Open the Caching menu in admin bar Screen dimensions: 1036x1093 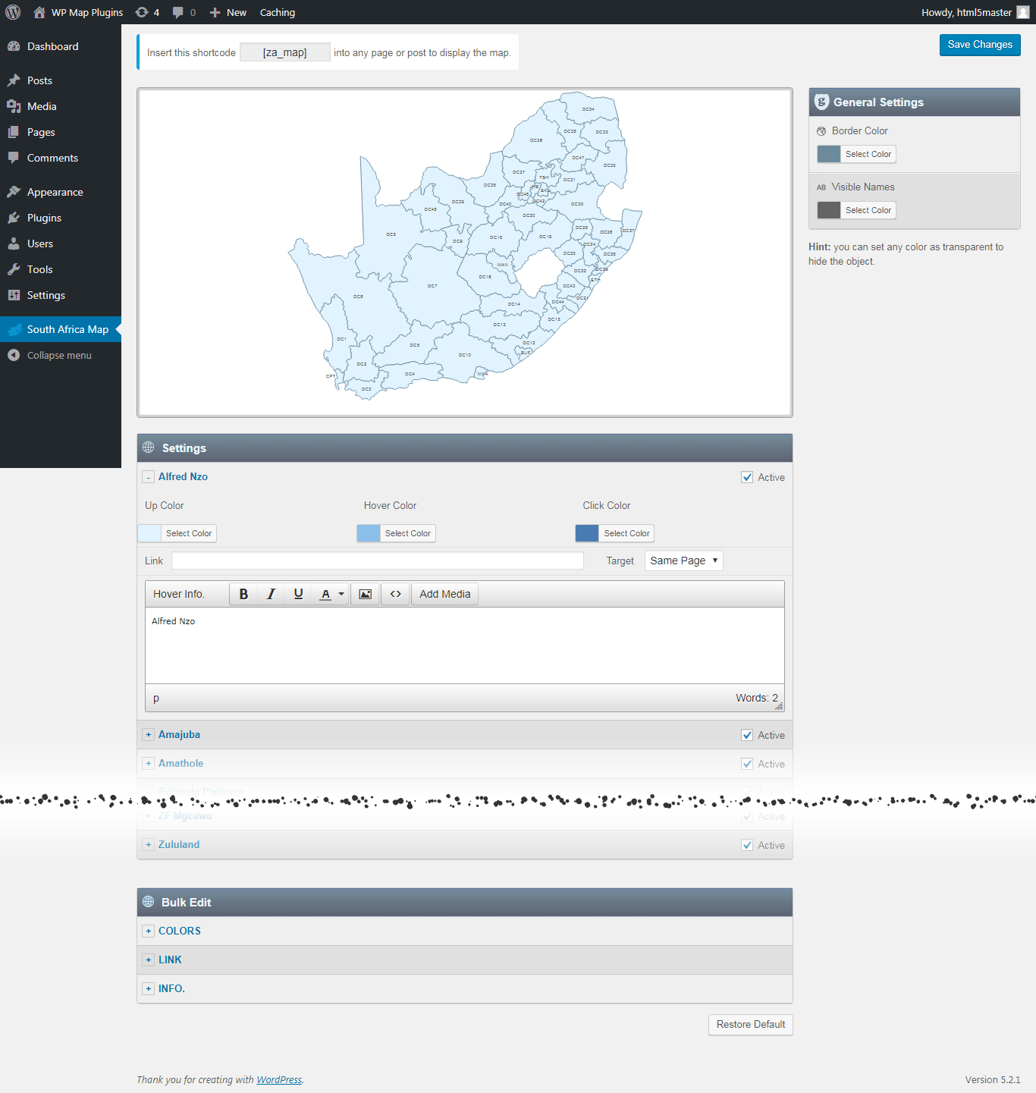(x=278, y=12)
